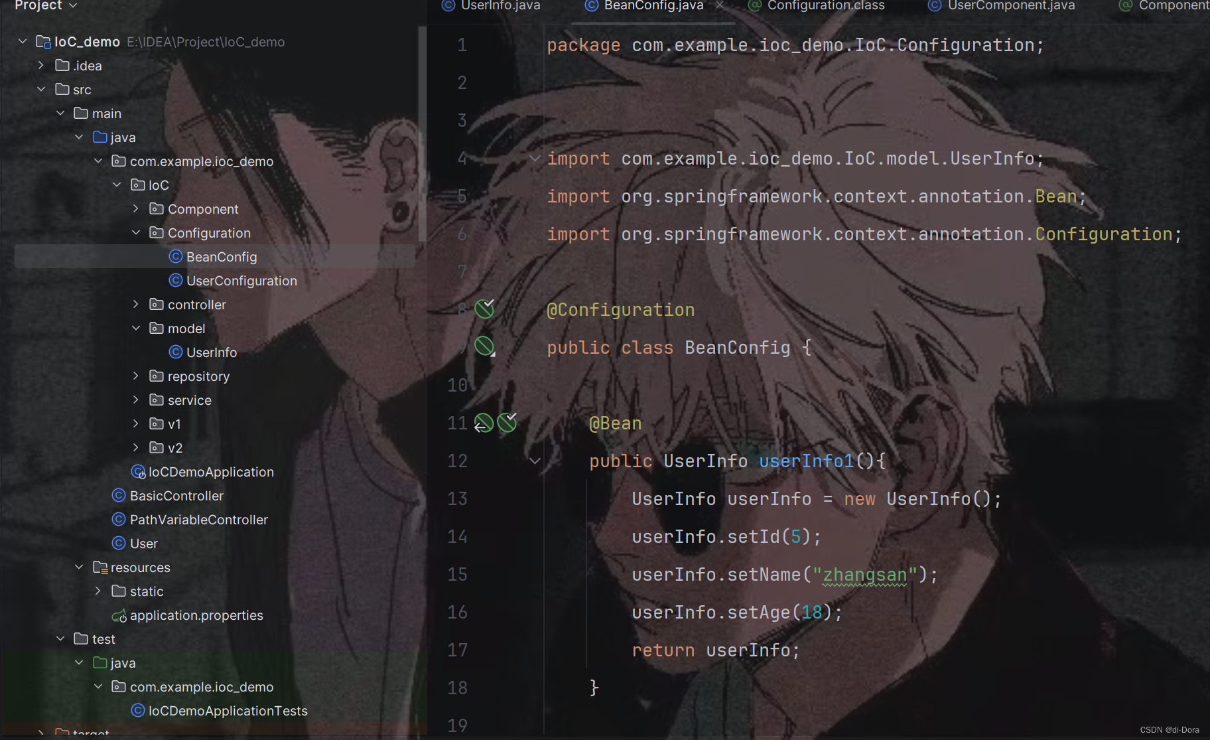Open IoCDemoApplication in the project tree

[211, 472]
